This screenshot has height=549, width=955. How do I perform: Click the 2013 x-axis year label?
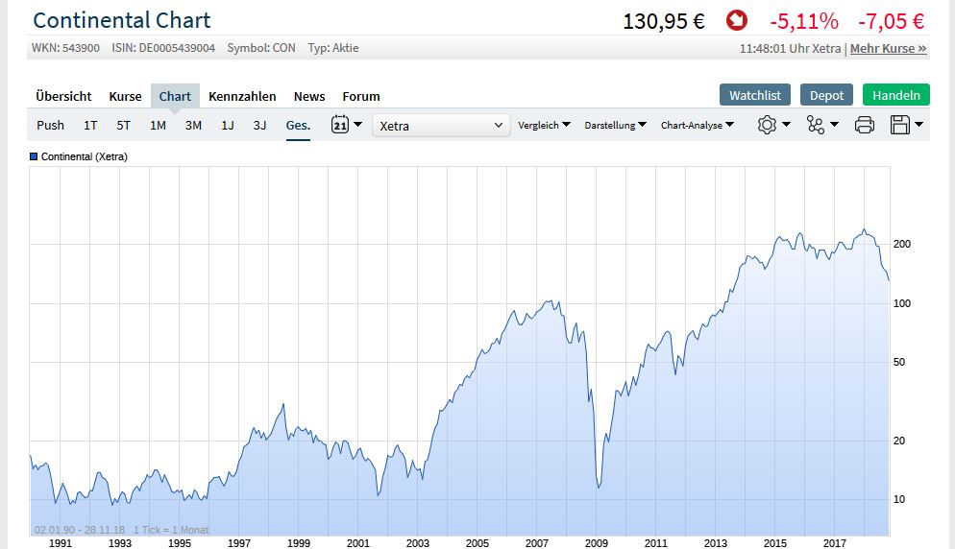coord(716,543)
